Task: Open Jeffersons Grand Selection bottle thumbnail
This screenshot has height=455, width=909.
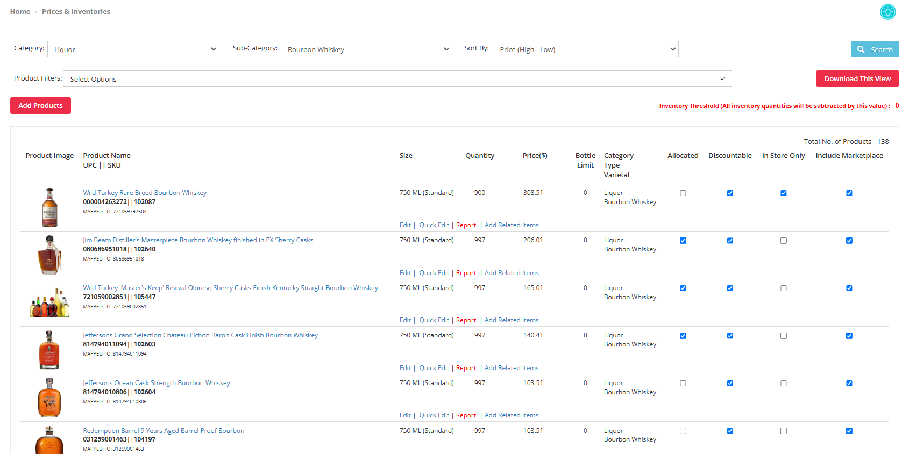Action: (x=49, y=350)
